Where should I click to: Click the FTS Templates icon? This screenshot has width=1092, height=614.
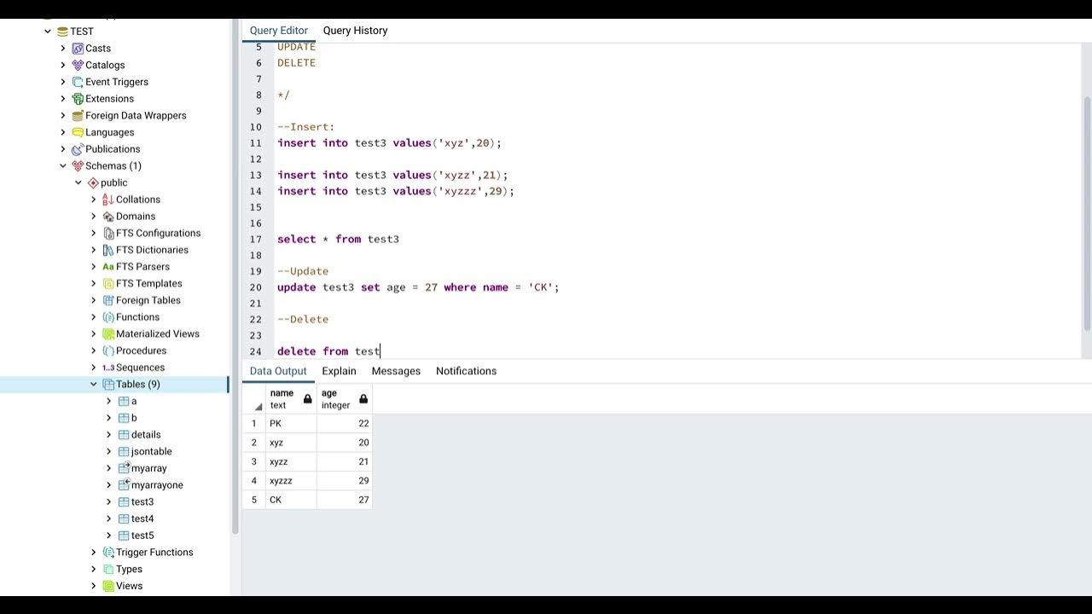pos(108,283)
